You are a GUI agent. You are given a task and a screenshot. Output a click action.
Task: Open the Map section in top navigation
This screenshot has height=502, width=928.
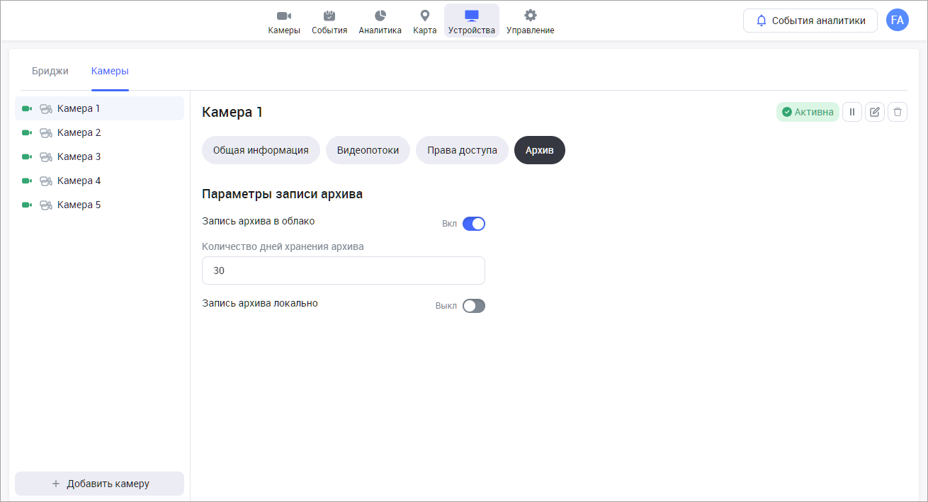(x=424, y=21)
